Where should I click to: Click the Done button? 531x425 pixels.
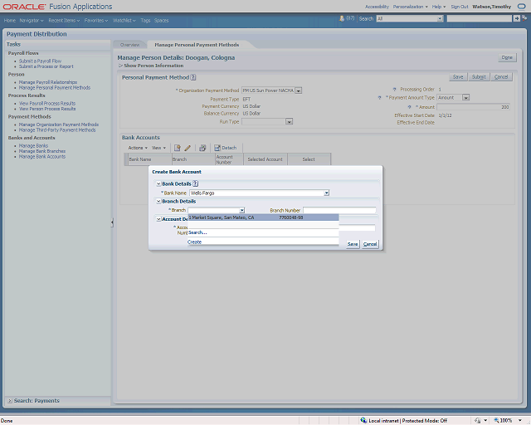pyautogui.click(x=507, y=57)
